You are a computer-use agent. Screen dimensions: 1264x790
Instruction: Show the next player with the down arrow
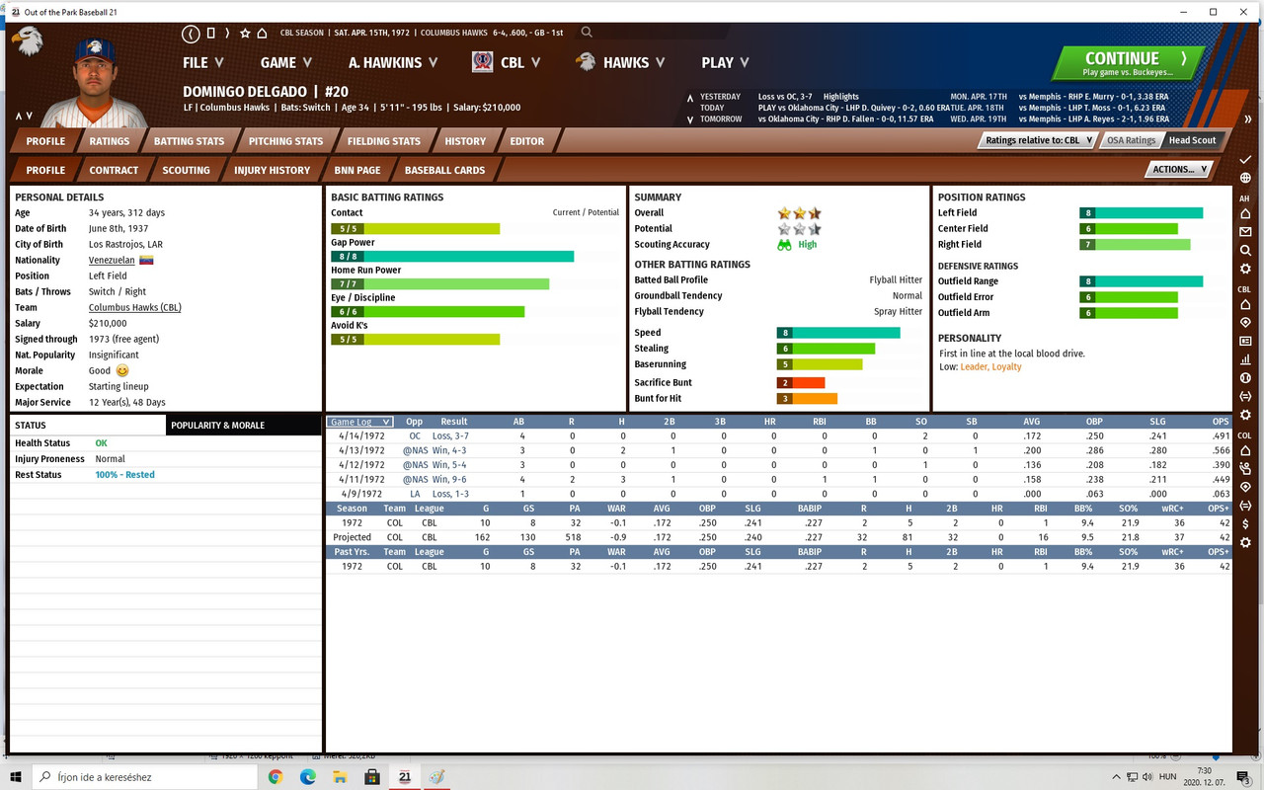pyautogui.click(x=30, y=117)
